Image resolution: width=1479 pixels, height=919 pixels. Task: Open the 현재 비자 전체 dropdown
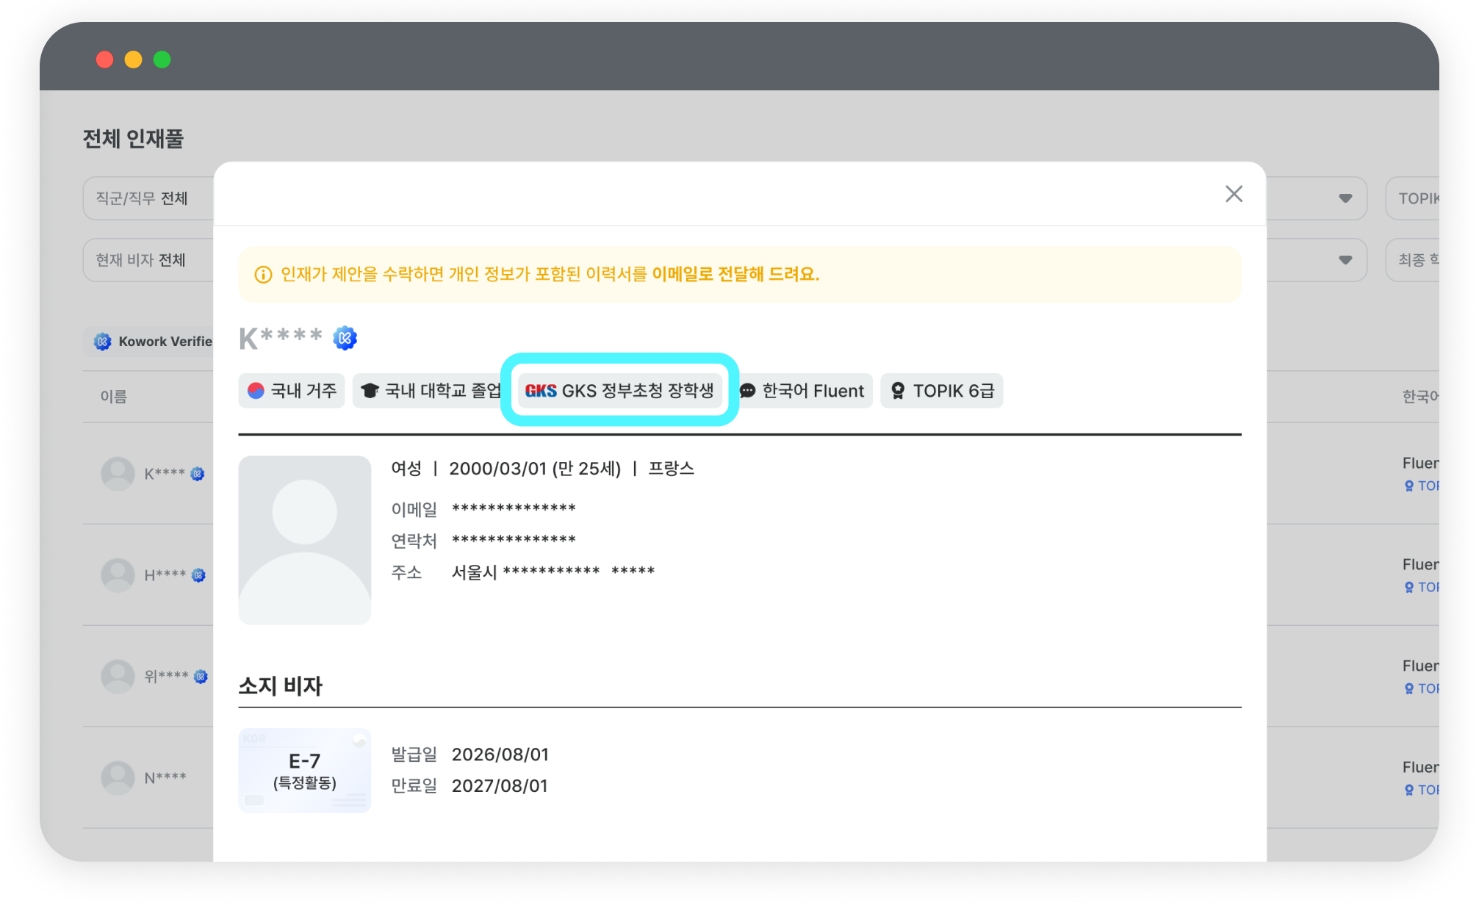(x=148, y=260)
